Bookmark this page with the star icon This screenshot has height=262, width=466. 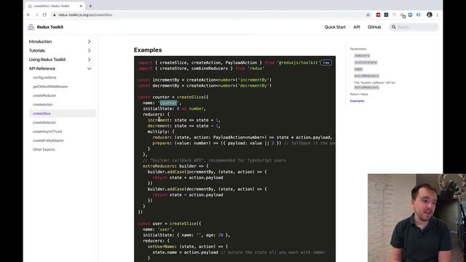tap(368, 15)
